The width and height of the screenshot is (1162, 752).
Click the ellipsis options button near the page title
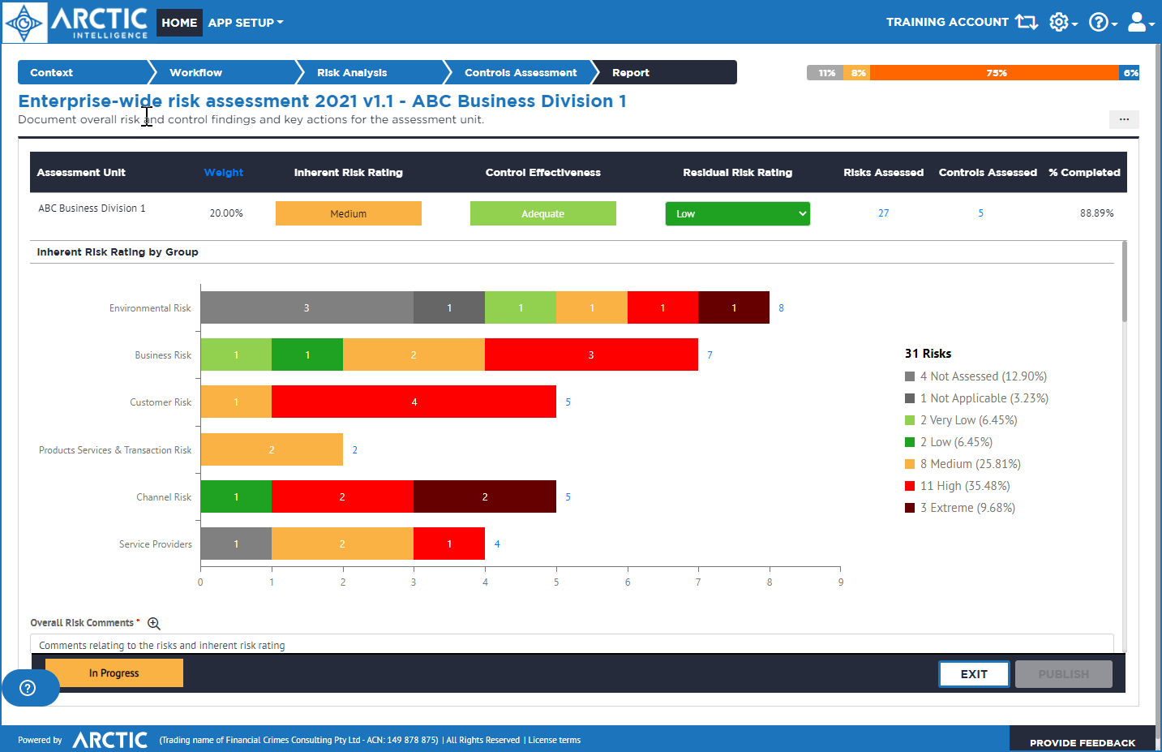(1124, 119)
